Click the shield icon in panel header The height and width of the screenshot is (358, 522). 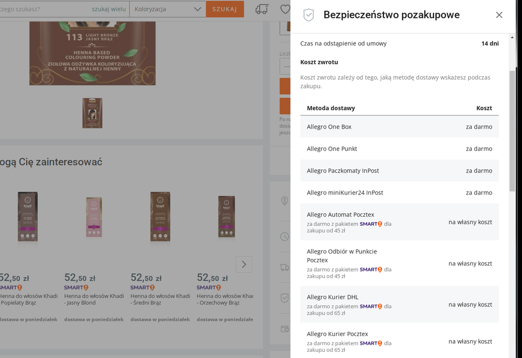coord(309,15)
